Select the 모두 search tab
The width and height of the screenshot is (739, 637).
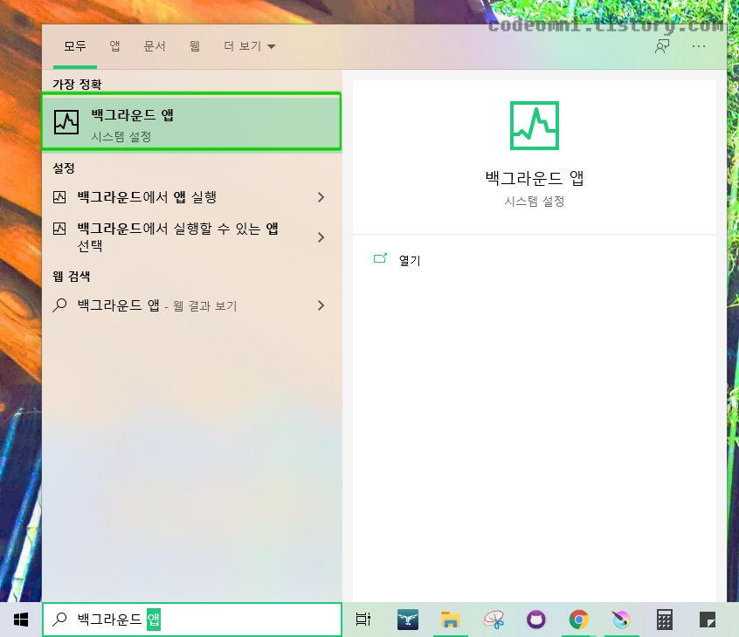pos(75,46)
